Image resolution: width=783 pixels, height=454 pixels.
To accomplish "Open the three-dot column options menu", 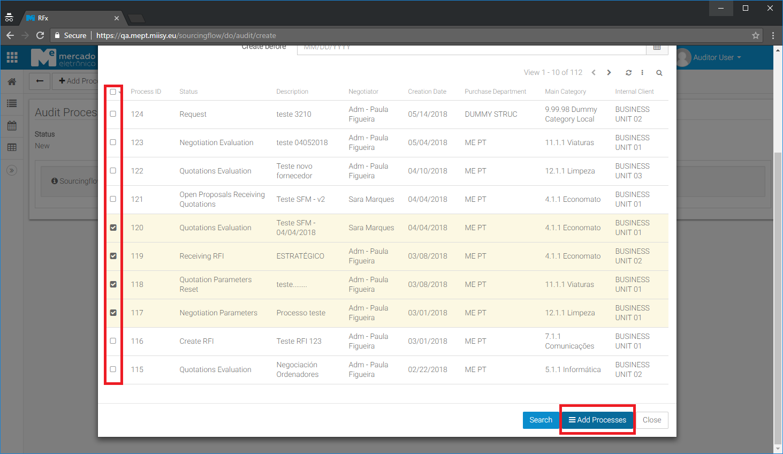I will pyautogui.click(x=642, y=73).
